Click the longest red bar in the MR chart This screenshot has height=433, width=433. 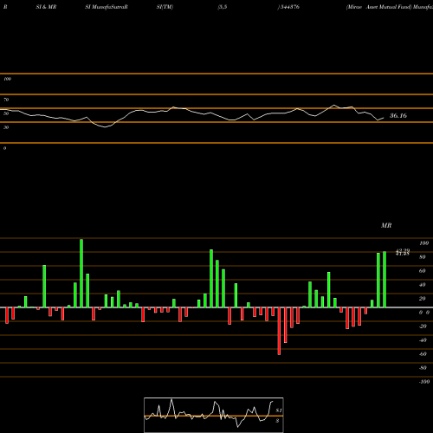tap(279, 331)
